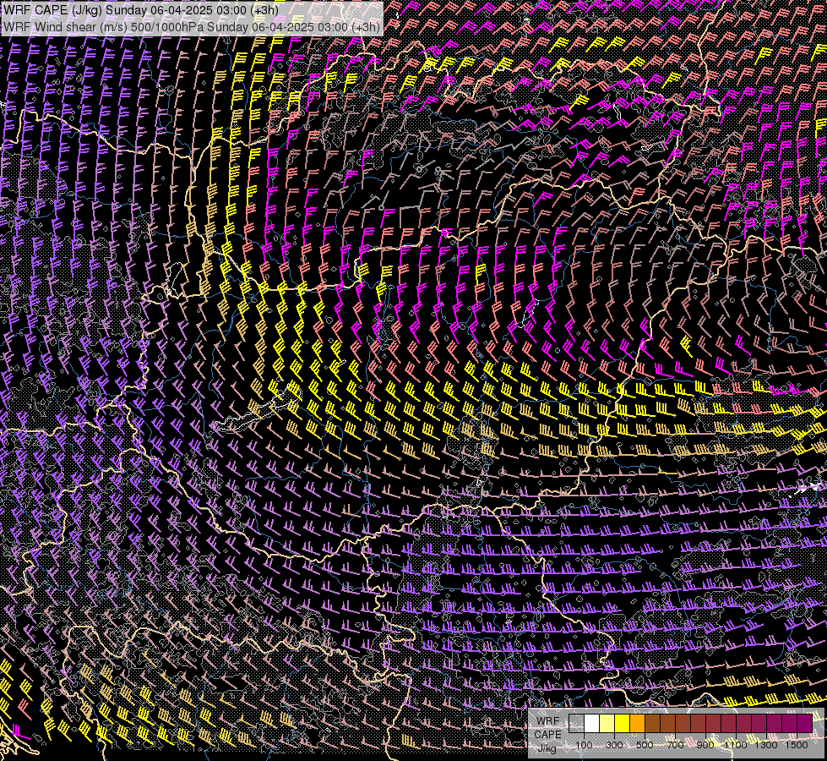The height and width of the screenshot is (761, 827).
Task: Click the bright yellow CAPE legend swatch
Action: (x=623, y=724)
